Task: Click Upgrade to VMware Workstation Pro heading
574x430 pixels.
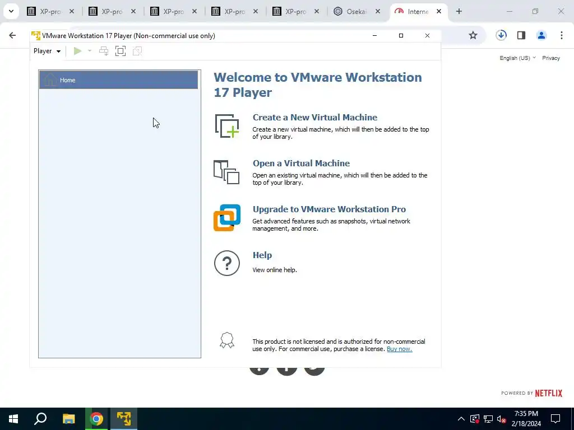Action: tap(329, 209)
